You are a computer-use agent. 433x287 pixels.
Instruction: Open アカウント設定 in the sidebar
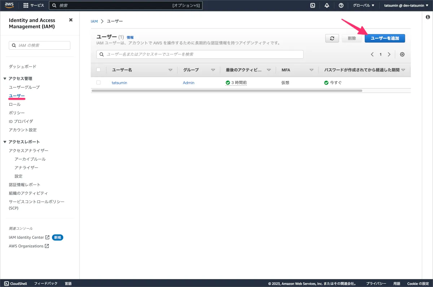(x=23, y=130)
